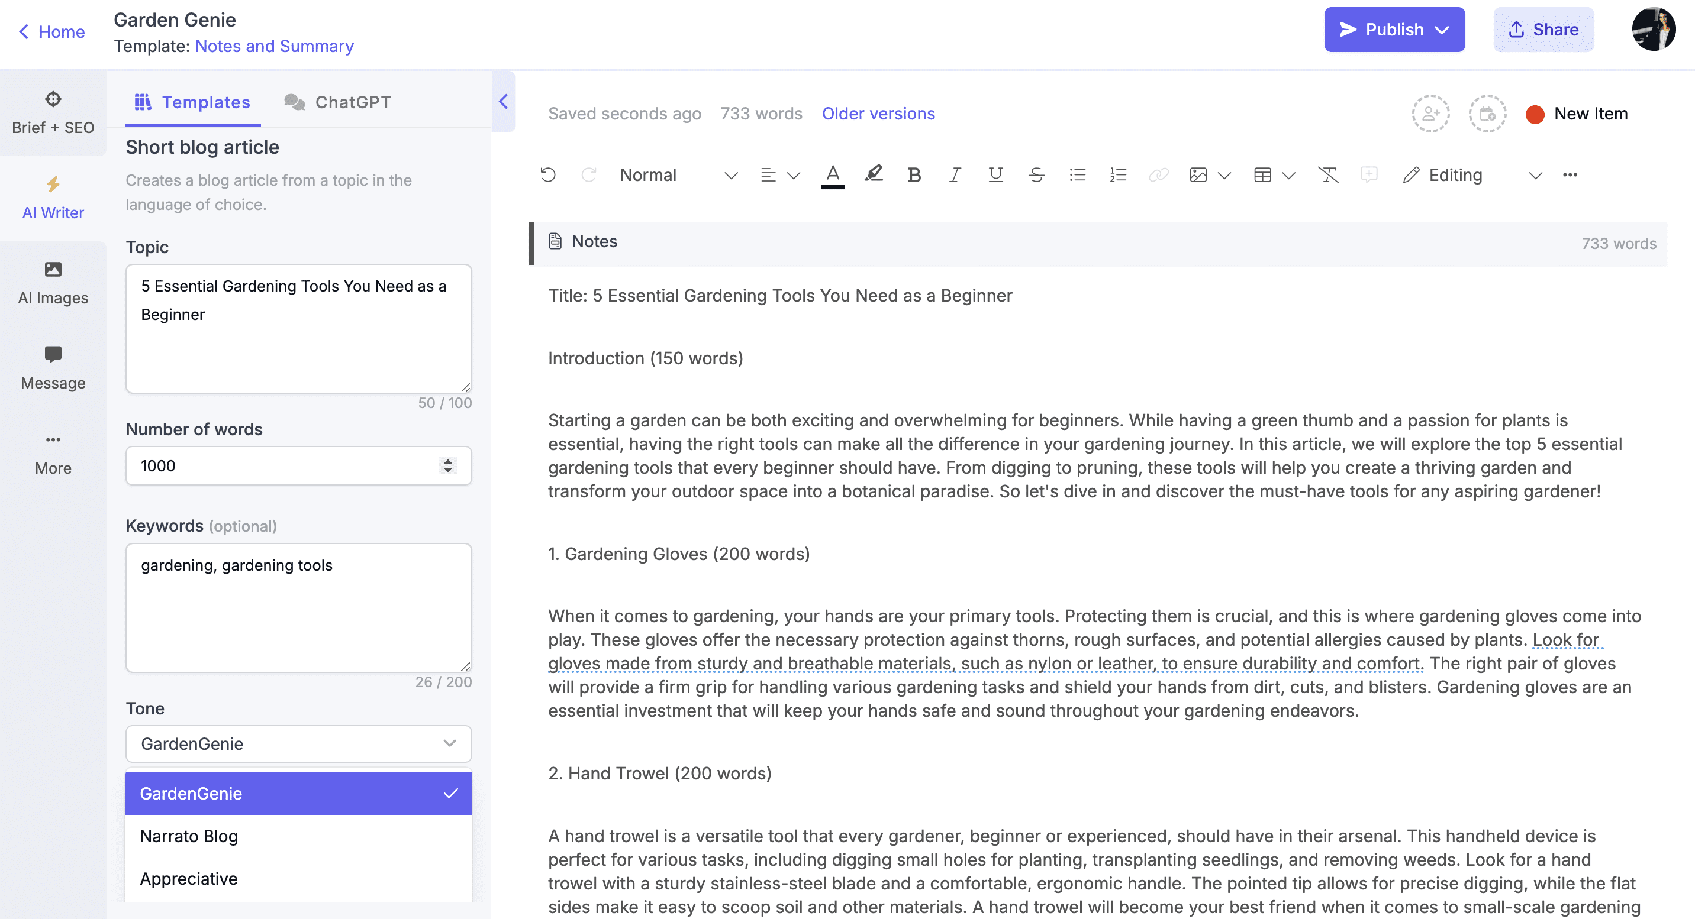View Older versions
The image size is (1695, 919).
878,114
